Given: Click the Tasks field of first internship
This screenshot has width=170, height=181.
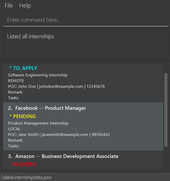Looking at the screenshot, I should point(13,98).
